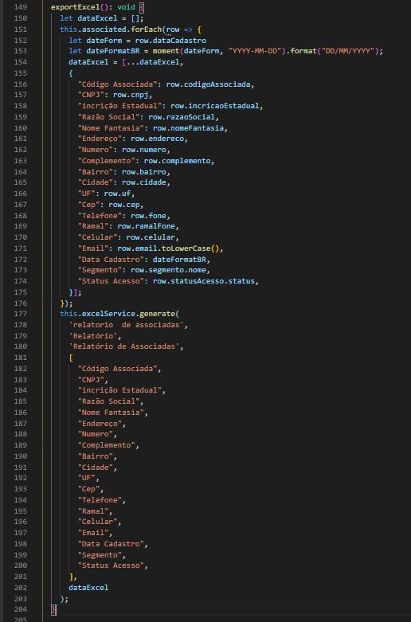Click row.dataCadastro on line 152
The width and height of the screenshot is (411, 622).
[x=170, y=41]
